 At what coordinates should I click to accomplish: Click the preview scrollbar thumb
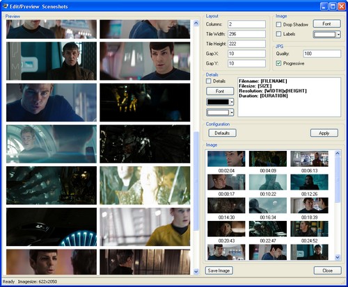196,181
